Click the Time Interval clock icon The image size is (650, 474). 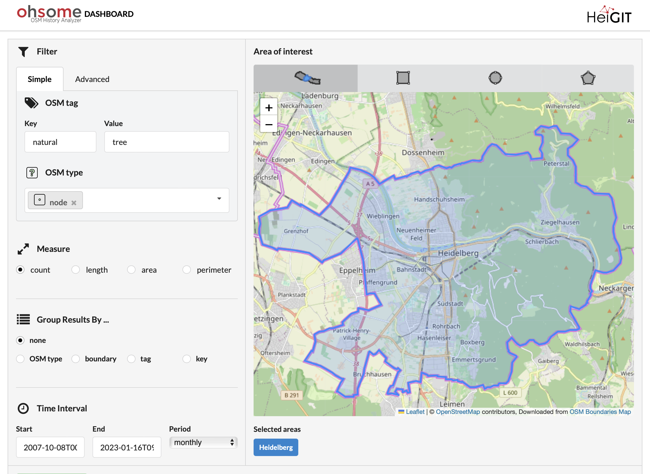coord(23,408)
